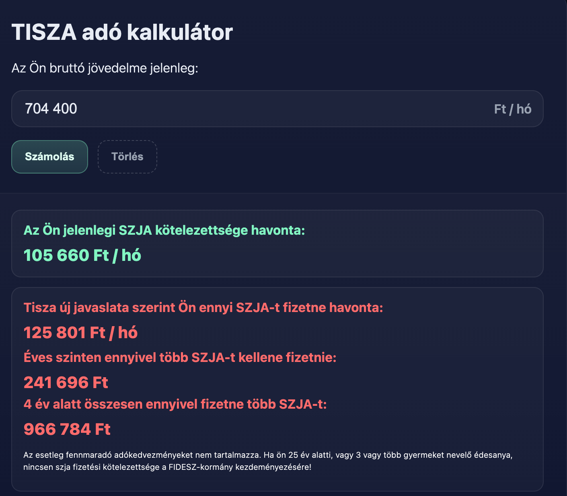Viewport: 567px width, 496px height.
Task: Click the 'Ft / hó' input suffix
Action: [x=512, y=109]
